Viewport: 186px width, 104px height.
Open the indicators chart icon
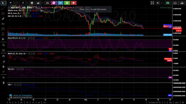38,3
